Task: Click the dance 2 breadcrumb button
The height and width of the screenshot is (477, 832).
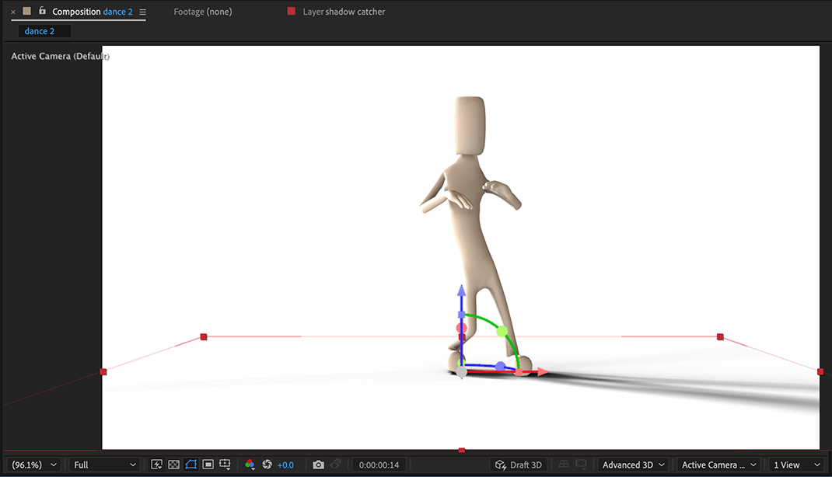Action: coord(44,31)
